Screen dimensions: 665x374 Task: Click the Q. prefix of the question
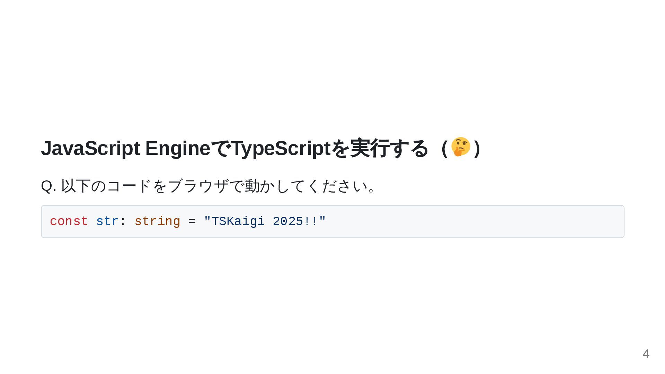pos(48,186)
